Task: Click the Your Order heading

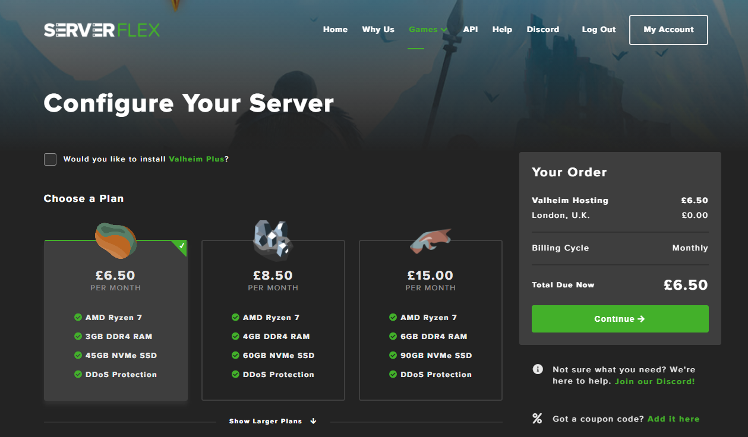Action: tap(569, 172)
